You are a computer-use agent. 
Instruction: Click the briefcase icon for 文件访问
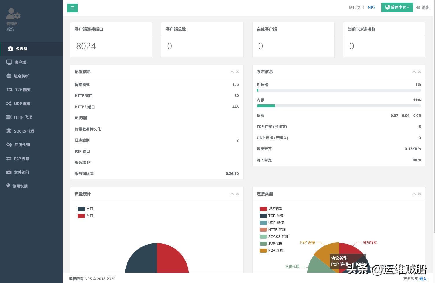click(x=9, y=172)
